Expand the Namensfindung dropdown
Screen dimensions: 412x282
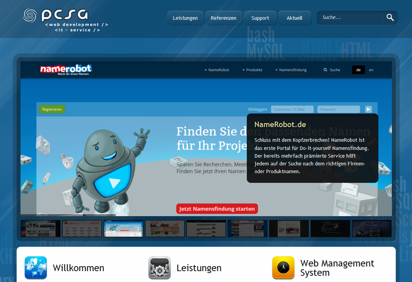pyautogui.click(x=291, y=70)
